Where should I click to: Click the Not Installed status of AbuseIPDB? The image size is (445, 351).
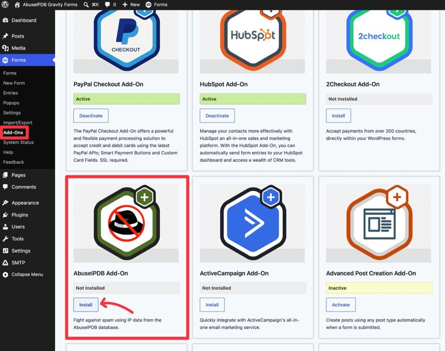pos(126,288)
